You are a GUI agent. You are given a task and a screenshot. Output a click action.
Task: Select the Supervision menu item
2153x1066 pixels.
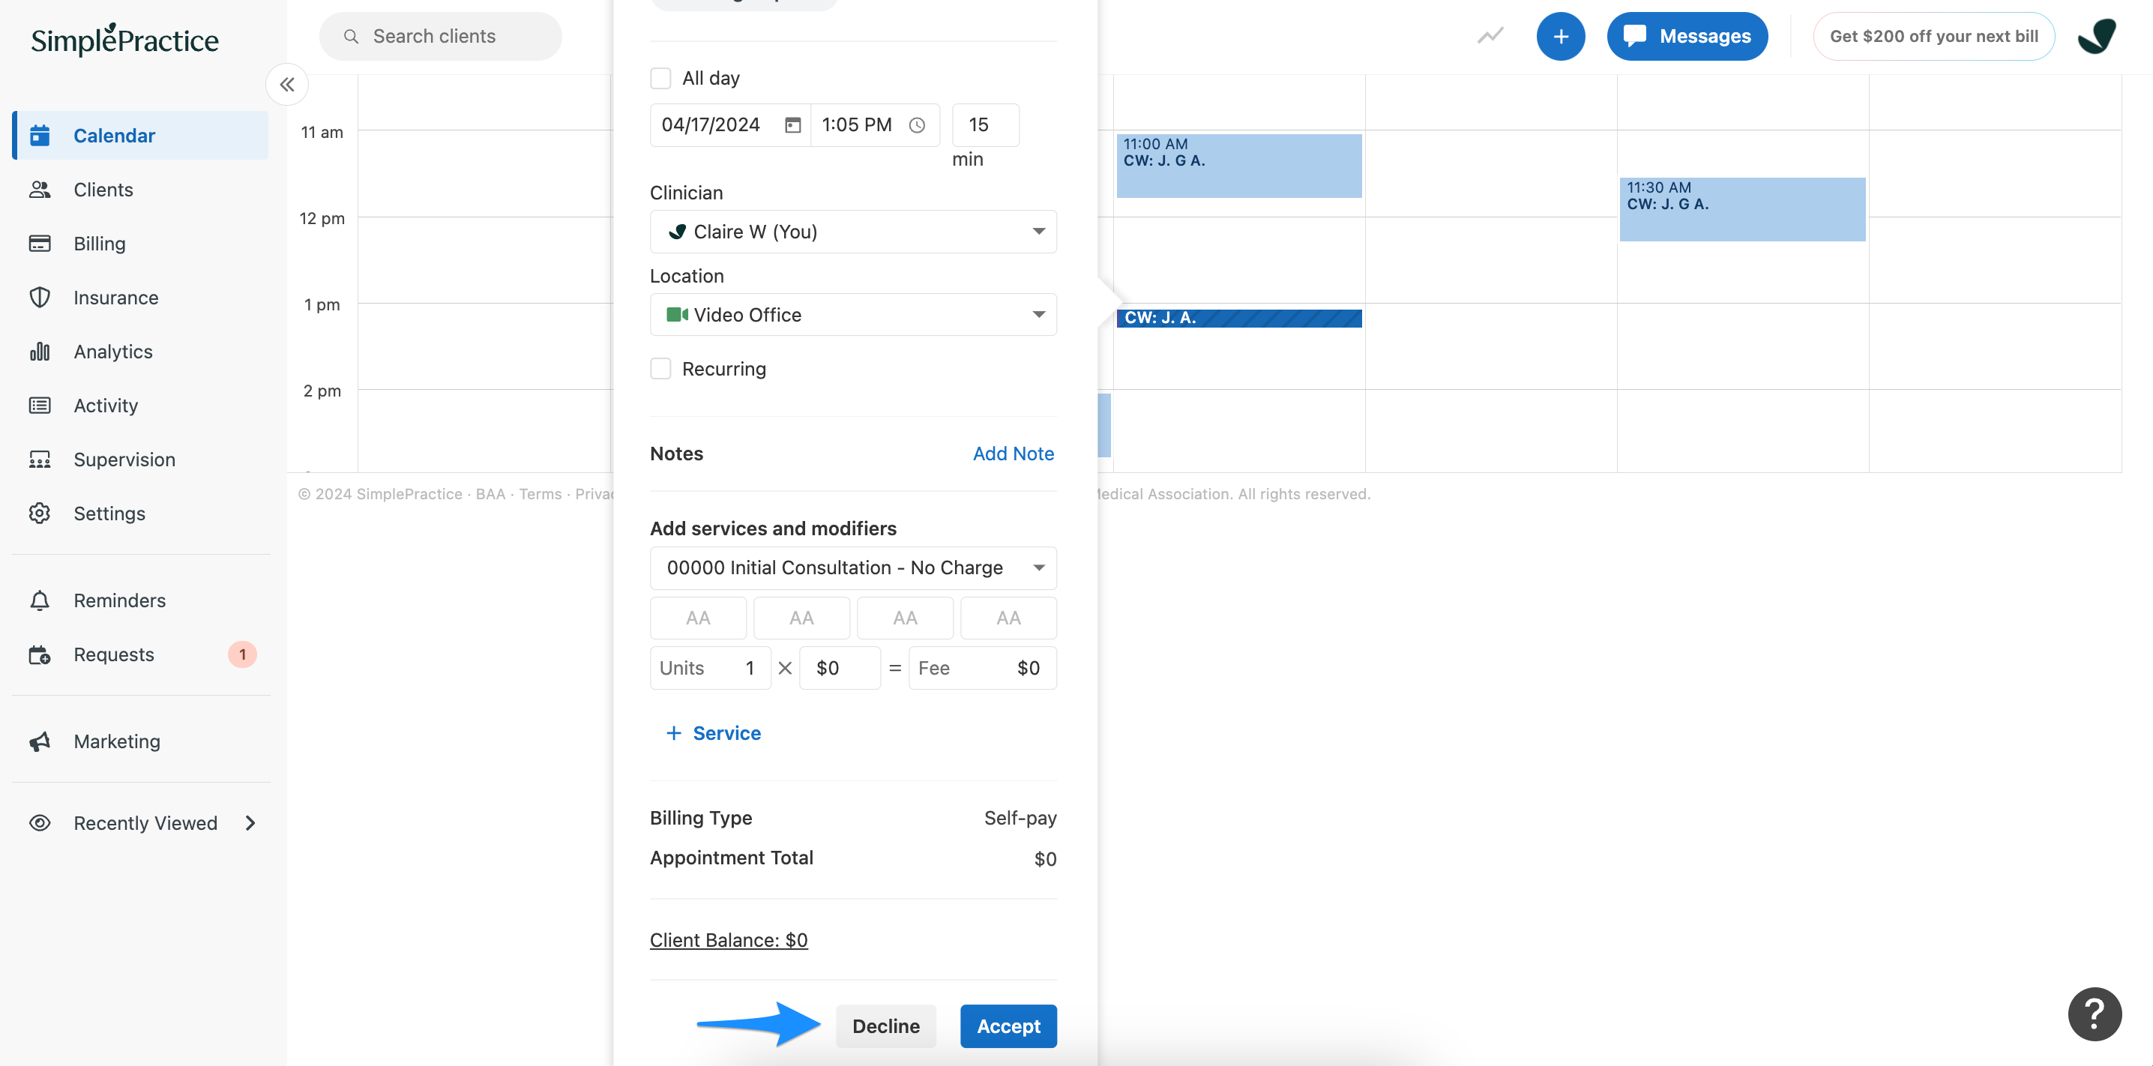tap(124, 459)
